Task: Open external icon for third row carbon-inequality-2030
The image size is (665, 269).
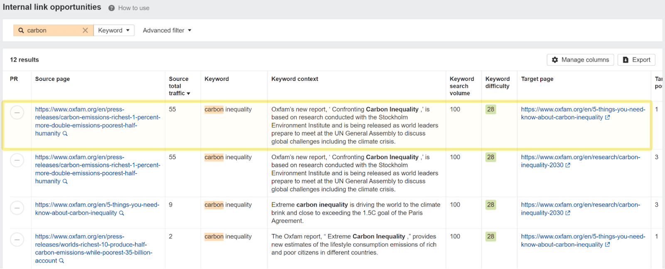Action: [568, 213]
